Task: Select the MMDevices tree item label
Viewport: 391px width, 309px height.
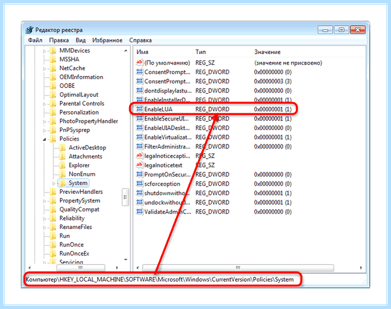Action: (74, 51)
